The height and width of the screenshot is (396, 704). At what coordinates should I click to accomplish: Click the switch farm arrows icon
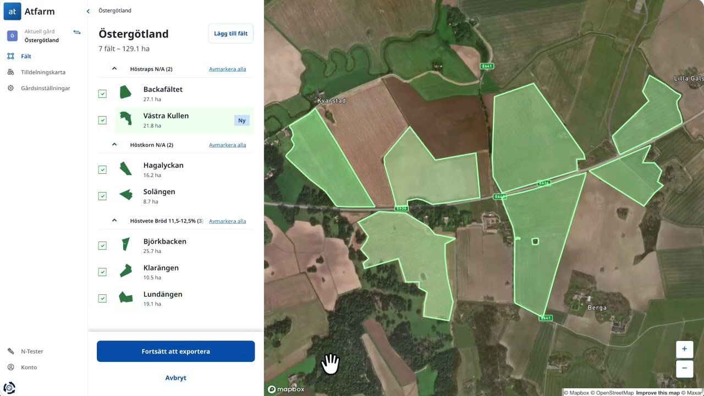tap(77, 32)
